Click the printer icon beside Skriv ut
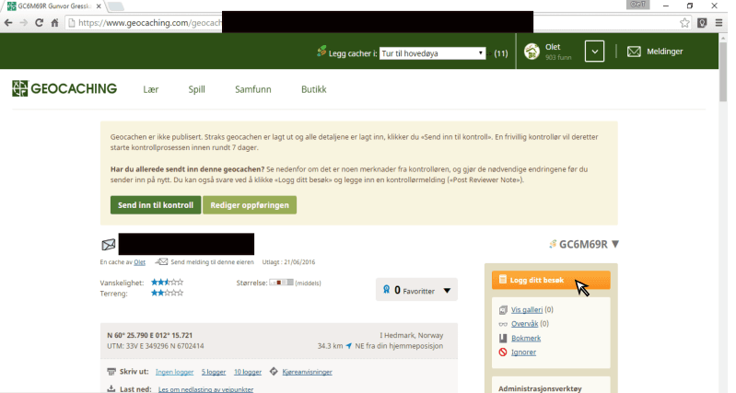 (111, 372)
